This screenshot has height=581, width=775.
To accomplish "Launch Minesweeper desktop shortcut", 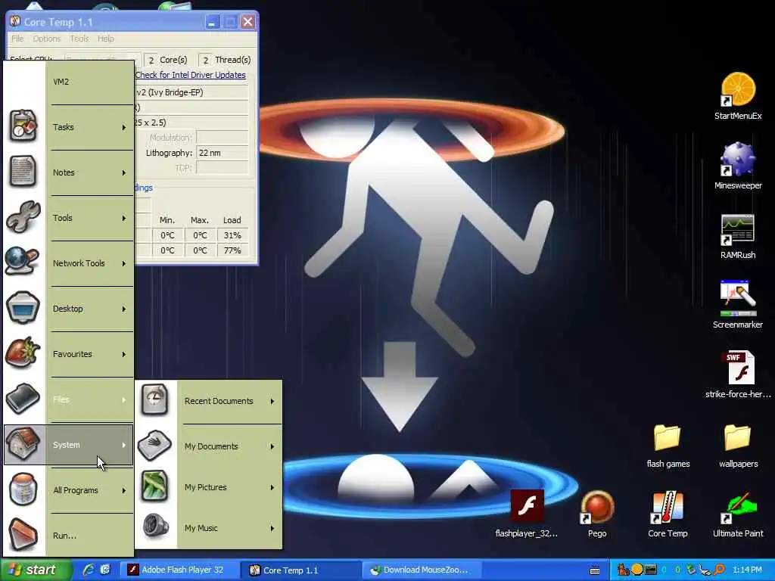I will [x=738, y=166].
